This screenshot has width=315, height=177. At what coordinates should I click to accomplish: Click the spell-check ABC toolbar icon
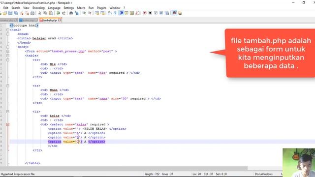pyautogui.click(x=174, y=13)
